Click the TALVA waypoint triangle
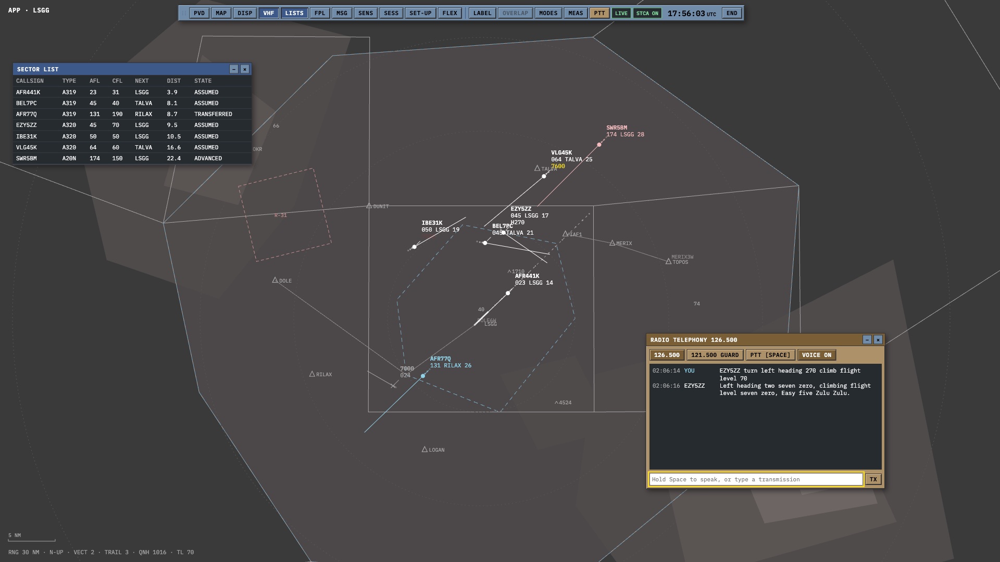The image size is (1000, 562). coord(537,168)
